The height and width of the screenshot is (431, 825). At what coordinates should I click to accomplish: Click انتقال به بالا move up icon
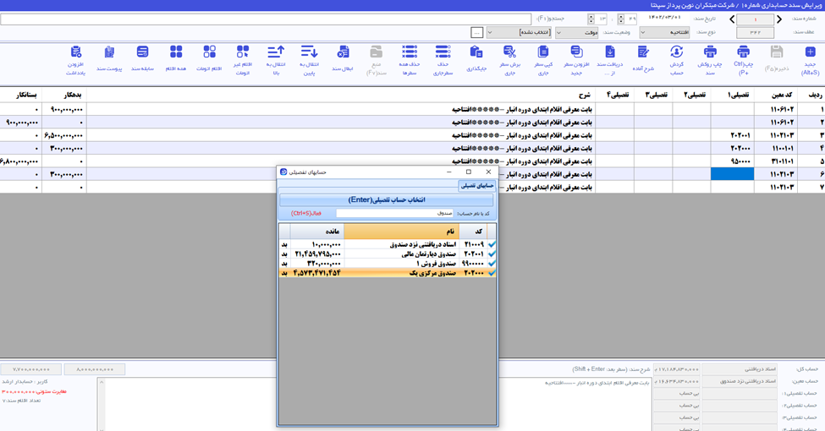(276, 52)
